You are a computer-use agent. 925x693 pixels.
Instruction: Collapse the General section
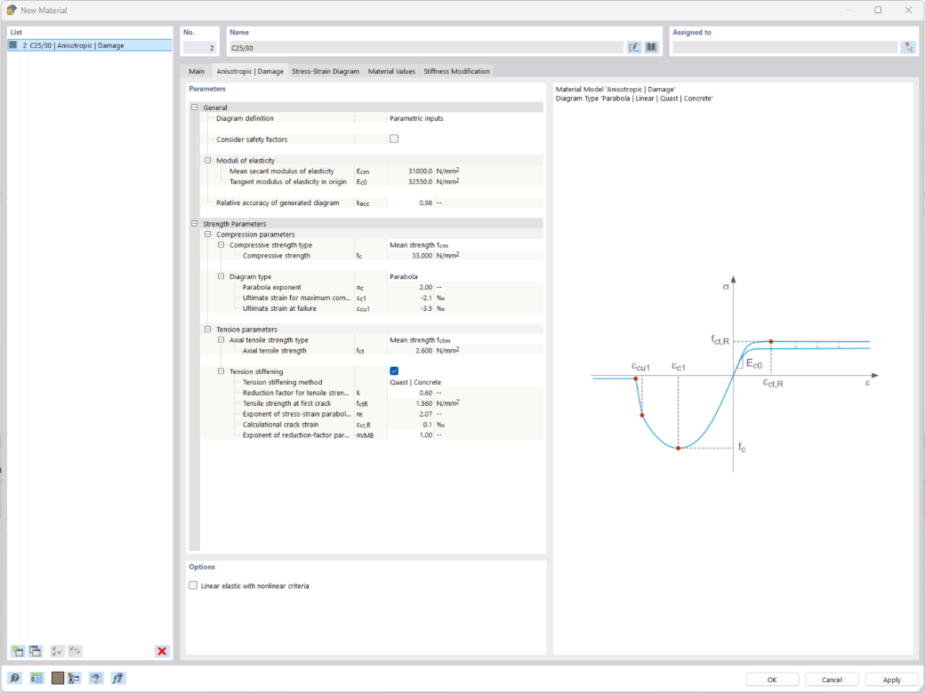(x=195, y=108)
